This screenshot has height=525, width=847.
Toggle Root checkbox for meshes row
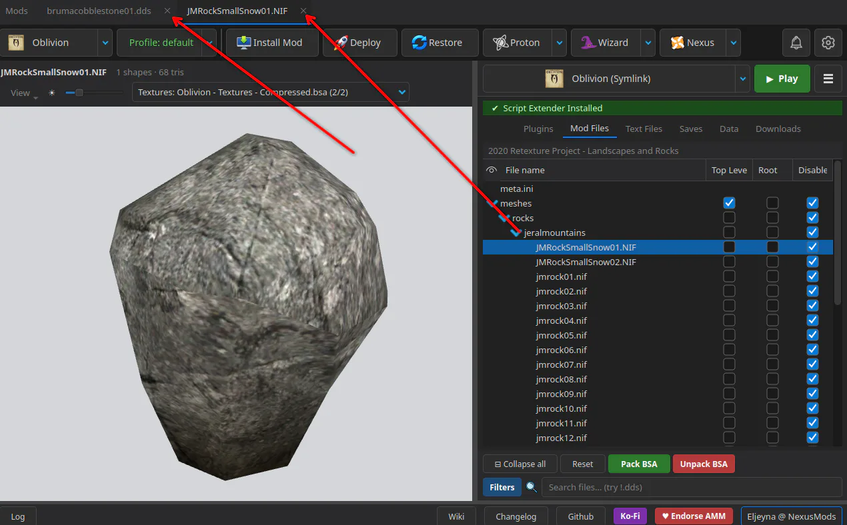772,203
